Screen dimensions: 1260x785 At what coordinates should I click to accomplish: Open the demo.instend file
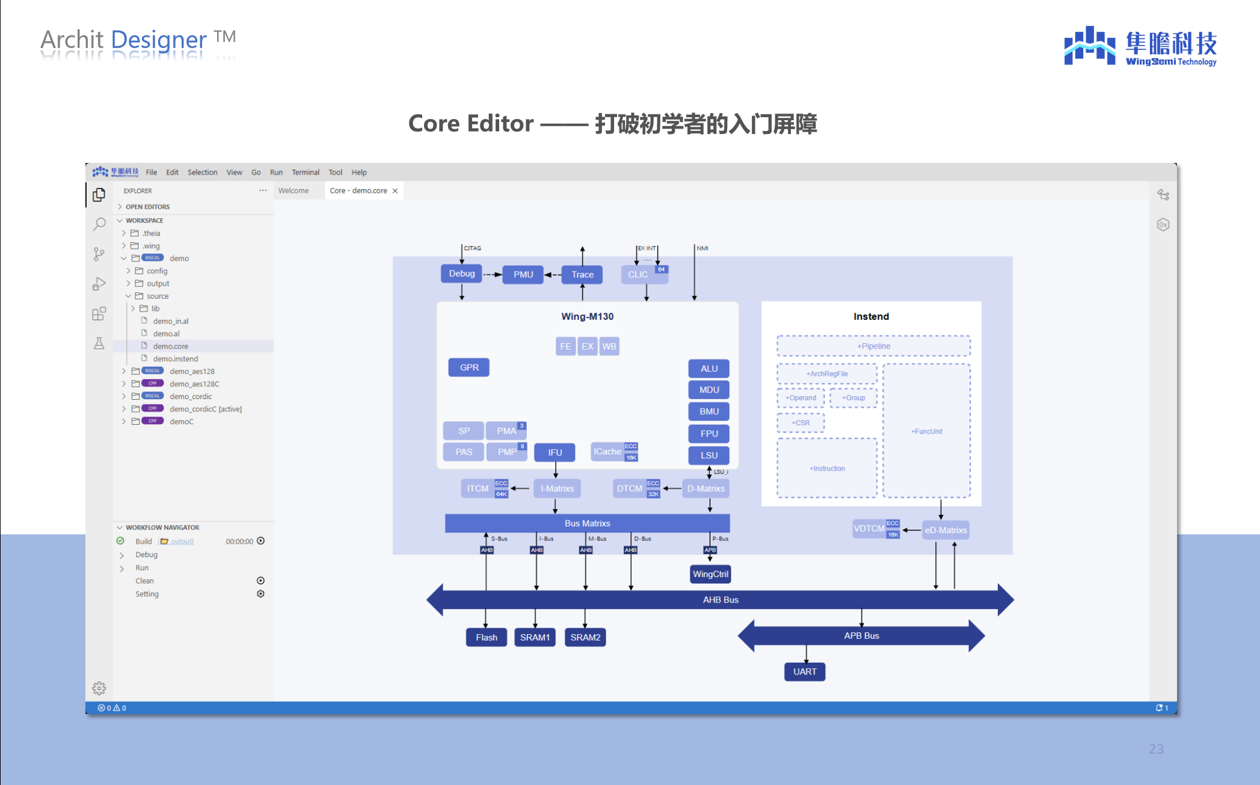(176, 359)
